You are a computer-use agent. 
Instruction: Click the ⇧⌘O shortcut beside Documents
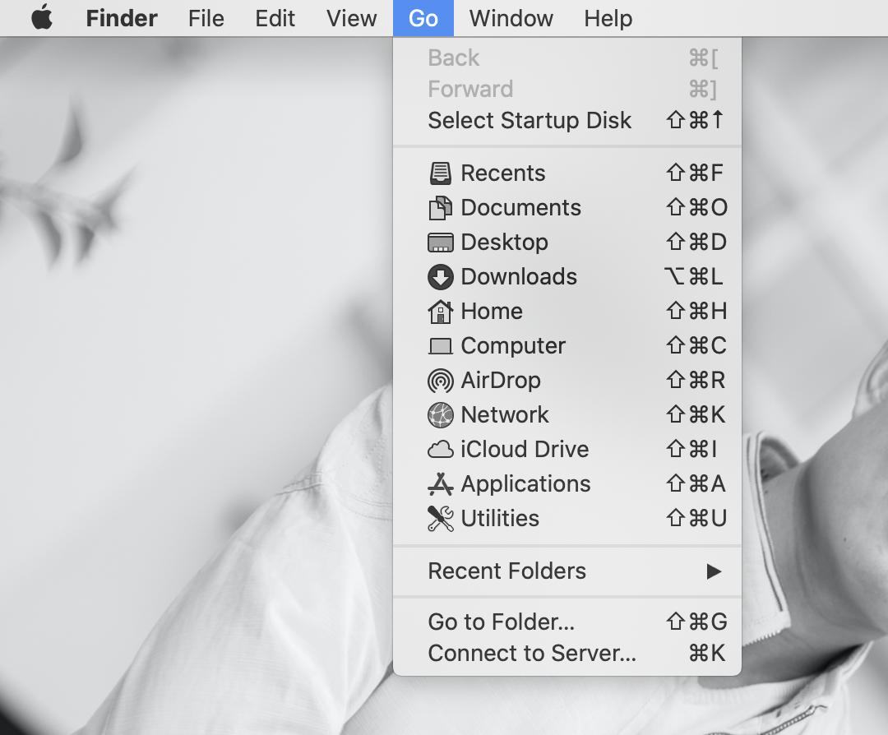697,208
